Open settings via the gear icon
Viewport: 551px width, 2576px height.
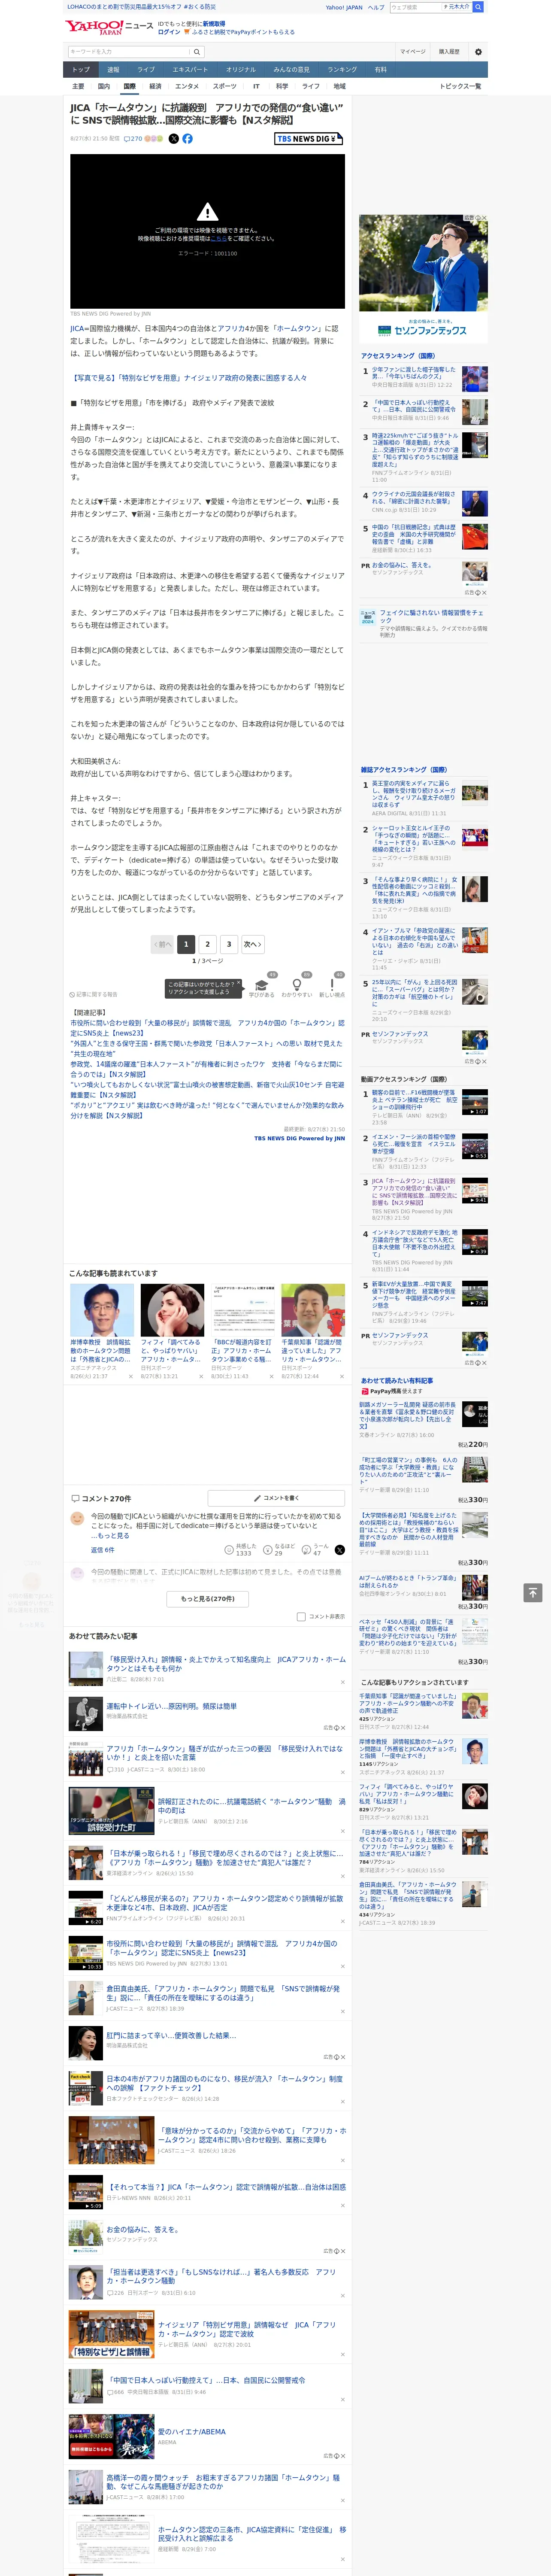[x=477, y=52]
